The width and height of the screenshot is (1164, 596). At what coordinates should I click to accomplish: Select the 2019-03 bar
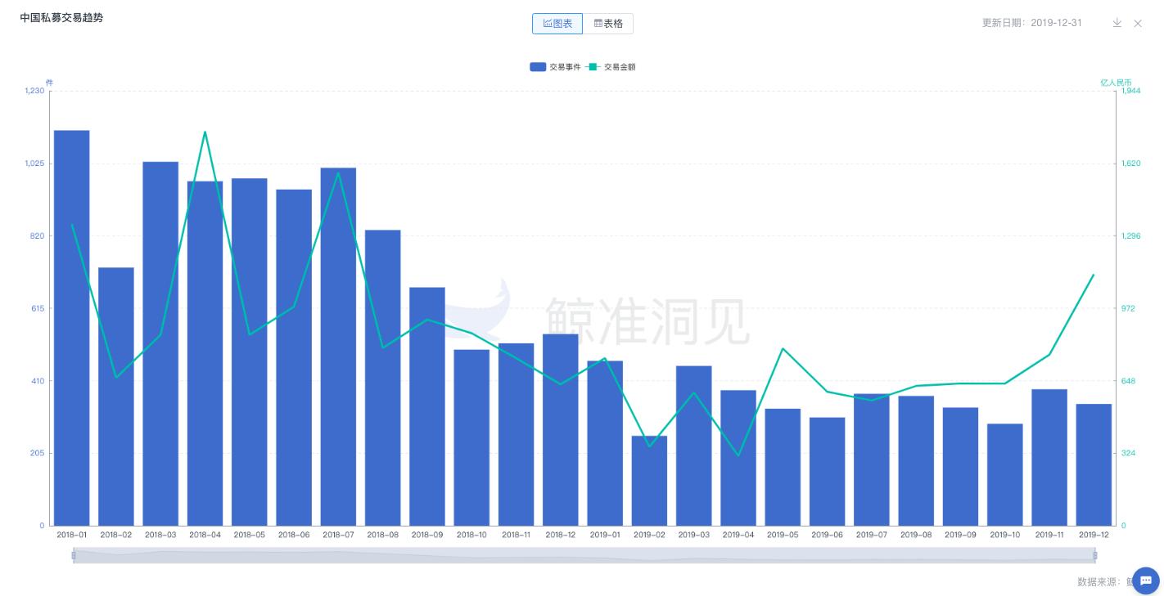(693, 446)
